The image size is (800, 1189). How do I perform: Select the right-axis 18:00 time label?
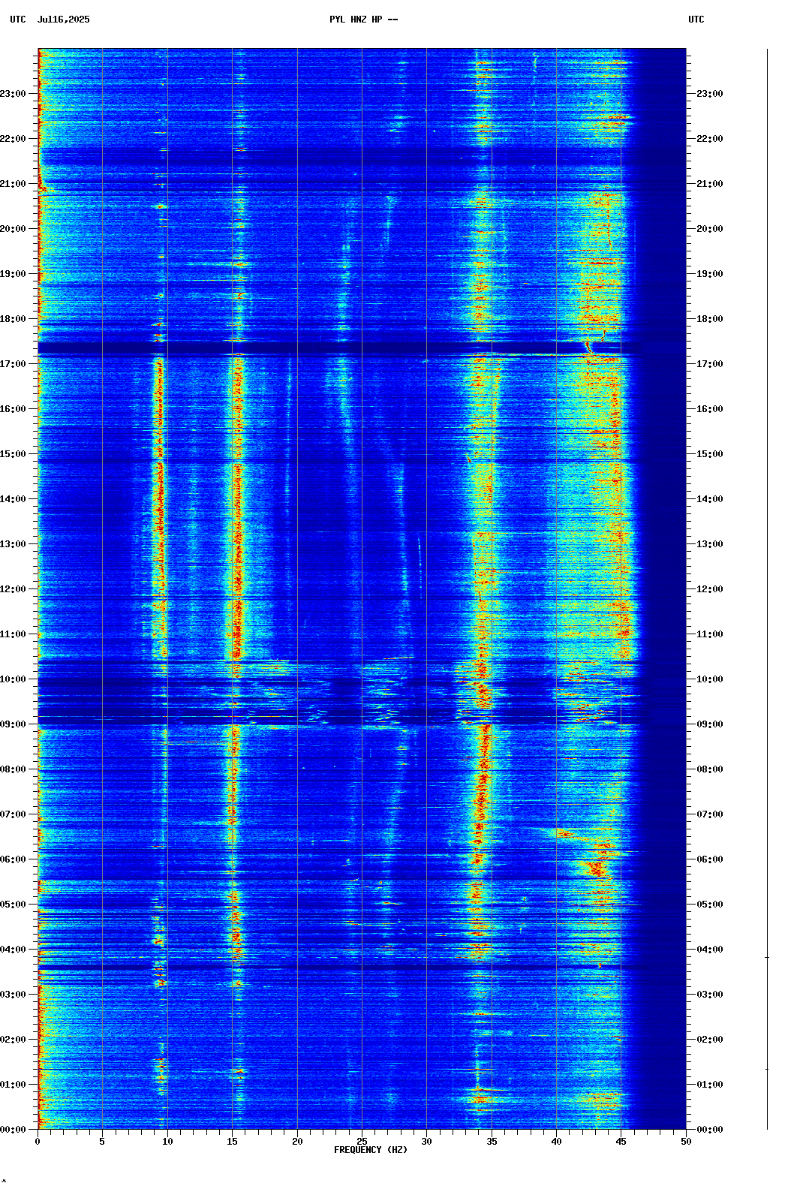(x=710, y=319)
